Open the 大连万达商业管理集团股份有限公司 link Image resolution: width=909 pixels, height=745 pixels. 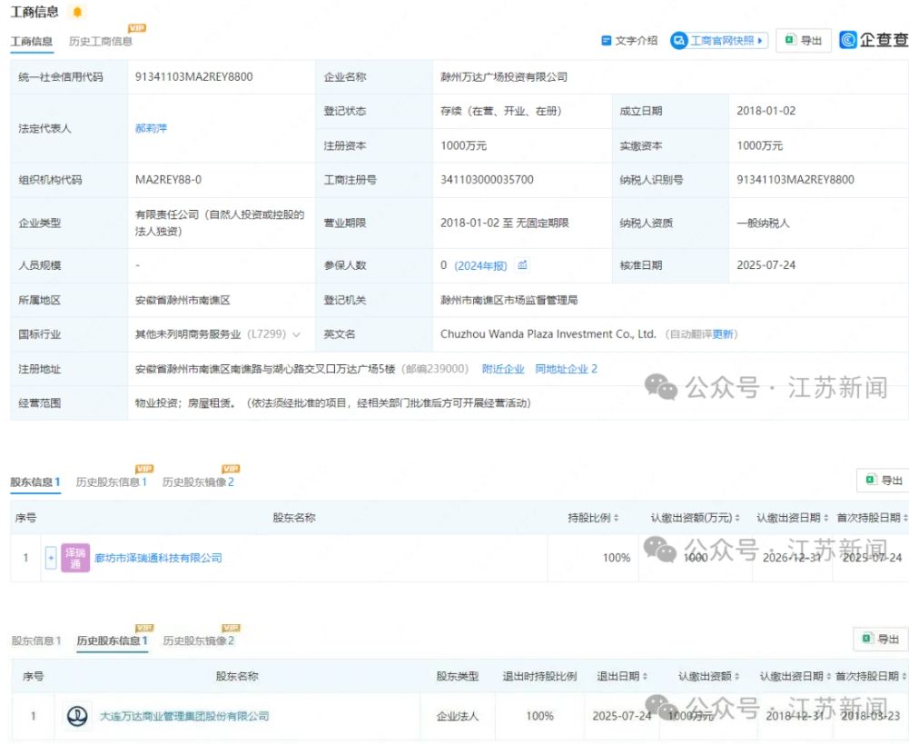click(184, 716)
